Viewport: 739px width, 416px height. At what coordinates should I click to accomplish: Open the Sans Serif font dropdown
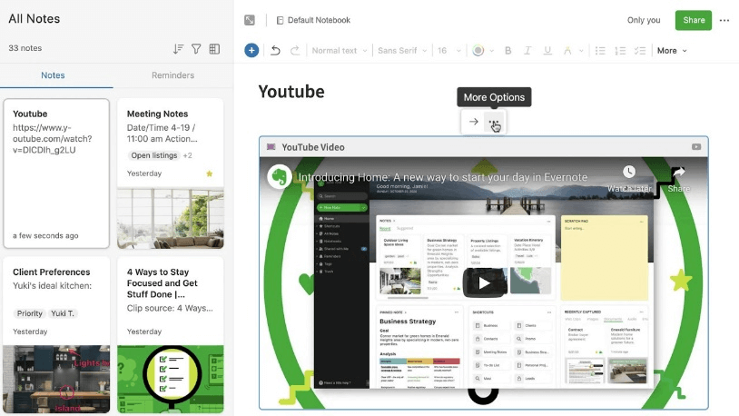pyautogui.click(x=402, y=51)
